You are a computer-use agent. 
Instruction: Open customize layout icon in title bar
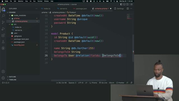point(131,4)
